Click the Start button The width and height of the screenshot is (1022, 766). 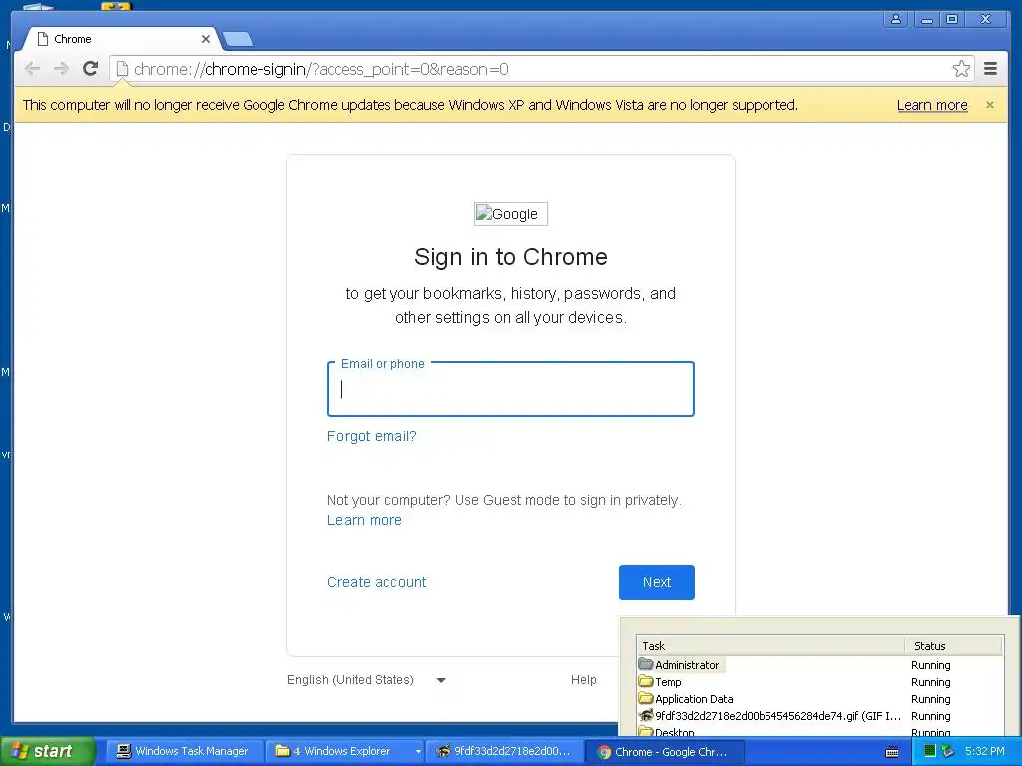tap(46, 751)
